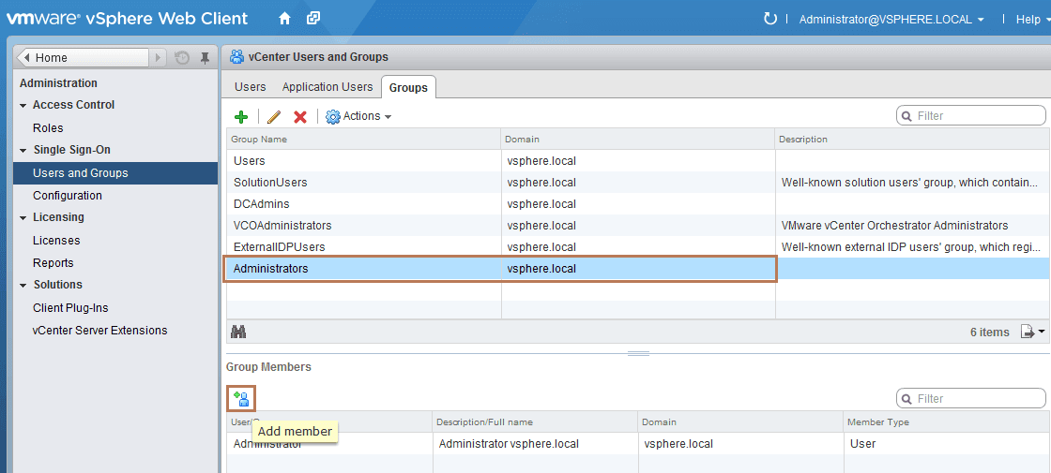Select the Administrators group row
This screenshot has width=1051, height=473.
(x=638, y=268)
